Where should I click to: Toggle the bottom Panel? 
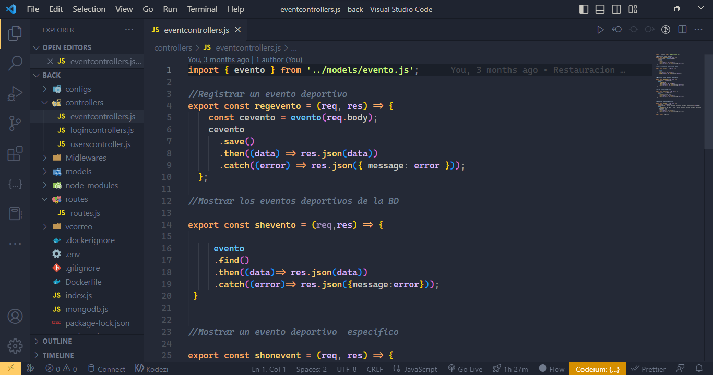coord(600,9)
